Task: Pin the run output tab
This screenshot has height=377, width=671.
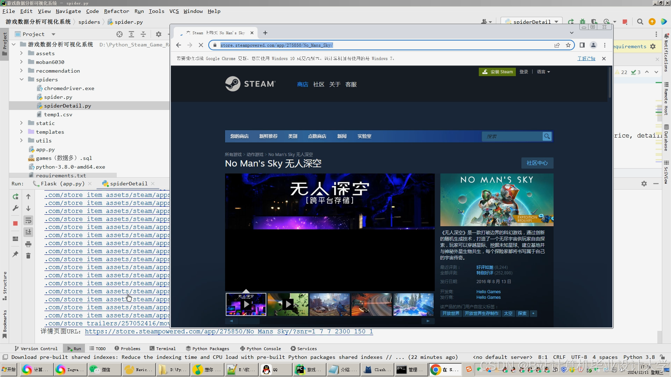Action: pyautogui.click(x=15, y=254)
